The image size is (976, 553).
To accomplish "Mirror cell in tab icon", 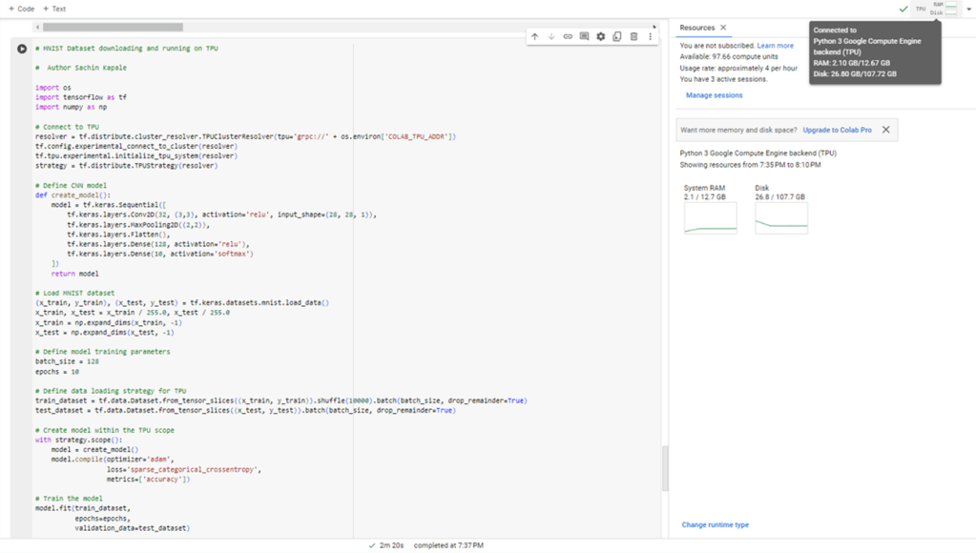I will (617, 37).
